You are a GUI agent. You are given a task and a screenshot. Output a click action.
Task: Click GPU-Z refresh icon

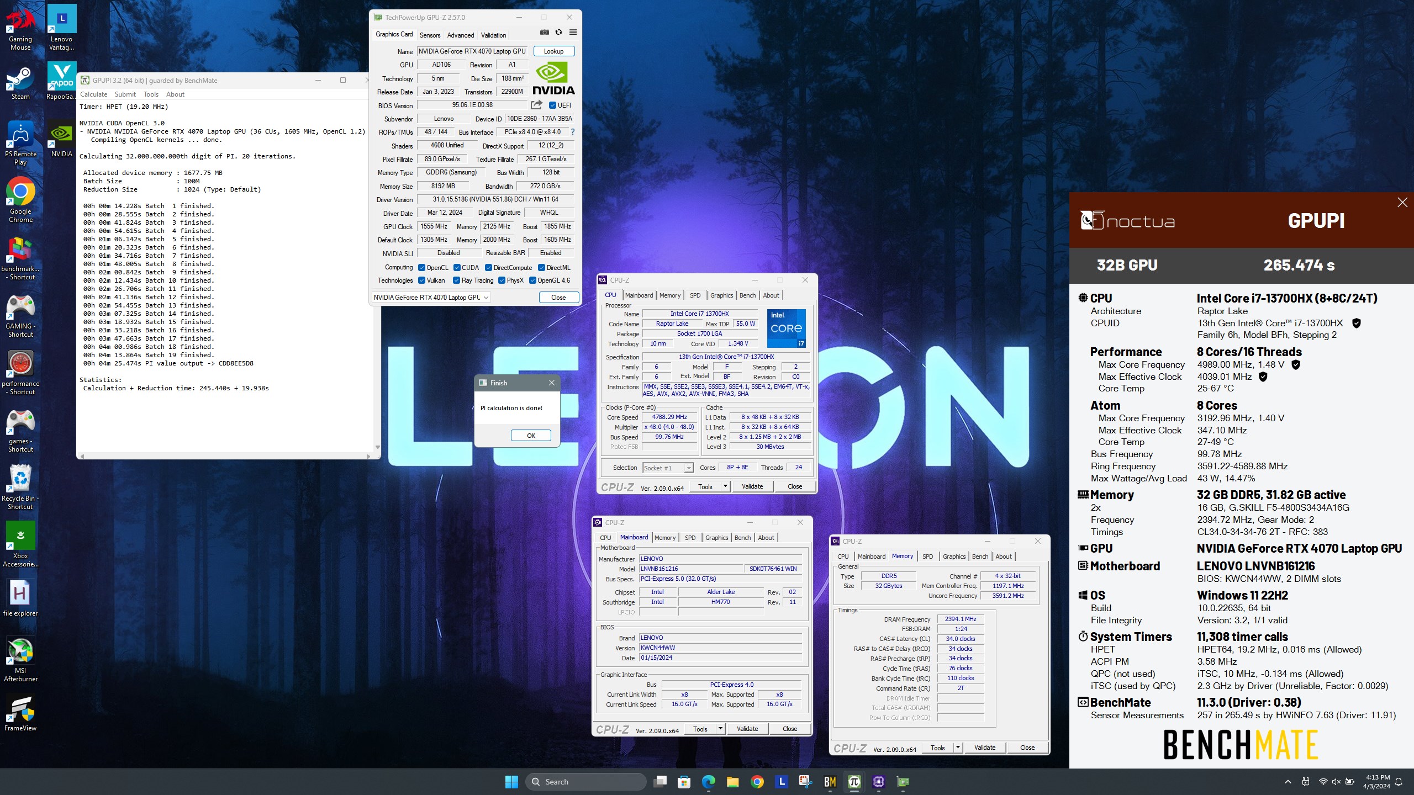click(x=559, y=33)
